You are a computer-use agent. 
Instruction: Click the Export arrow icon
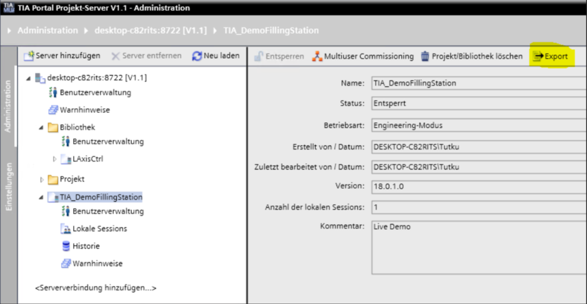point(538,57)
